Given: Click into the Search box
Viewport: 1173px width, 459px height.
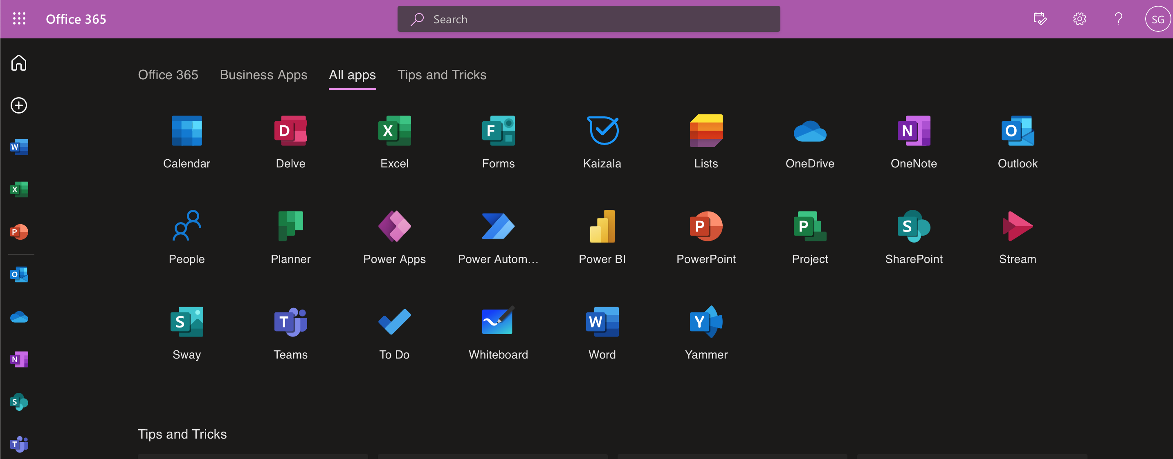Looking at the screenshot, I should tap(588, 19).
